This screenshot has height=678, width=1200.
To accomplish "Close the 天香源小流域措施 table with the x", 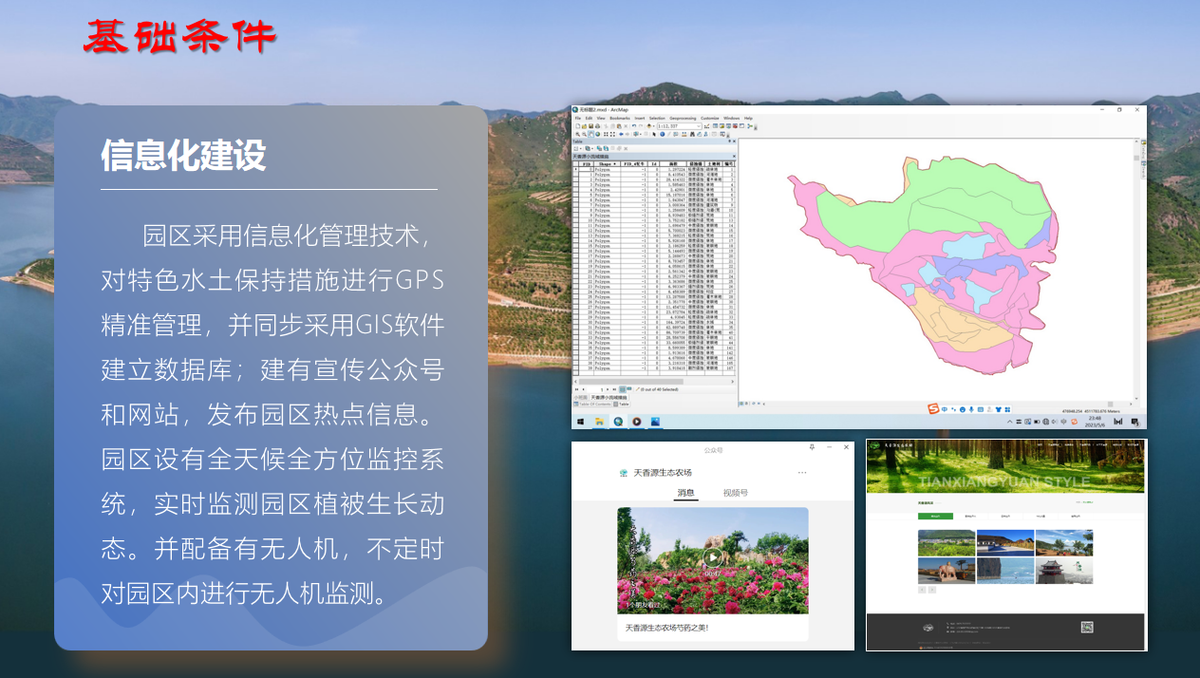I will pyautogui.click(x=734, y=157).
